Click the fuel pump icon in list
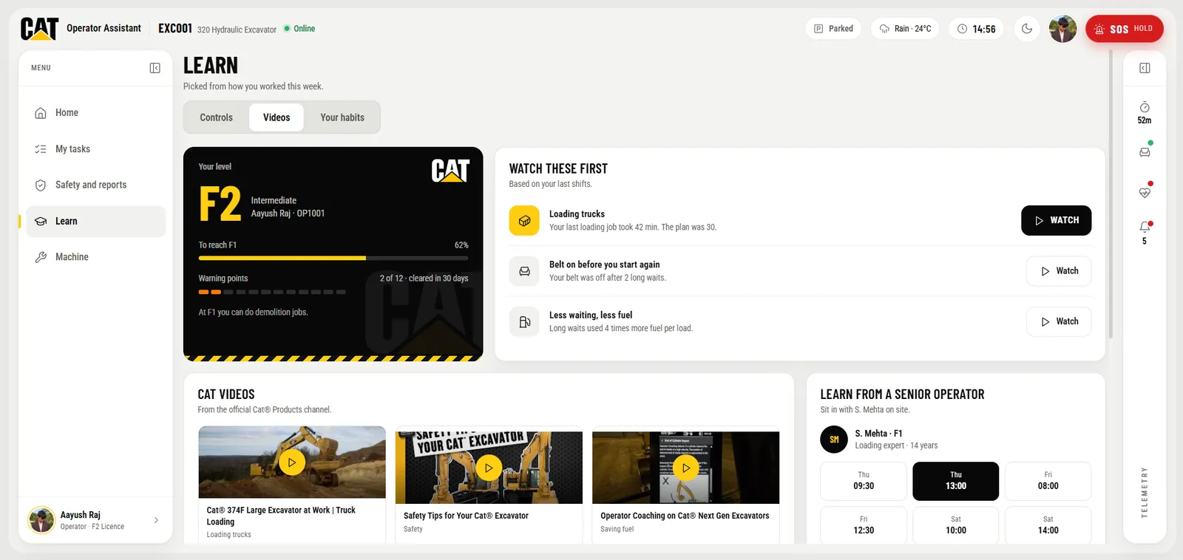This screenshot has height=560, width=1183. coord(524,321)
